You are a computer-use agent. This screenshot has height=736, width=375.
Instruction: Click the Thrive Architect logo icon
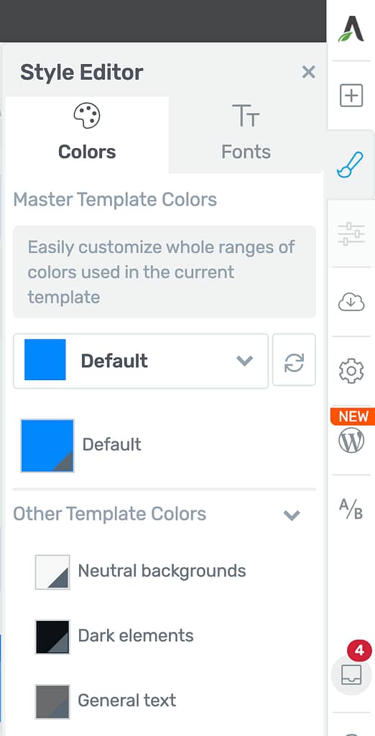(351, 28)
